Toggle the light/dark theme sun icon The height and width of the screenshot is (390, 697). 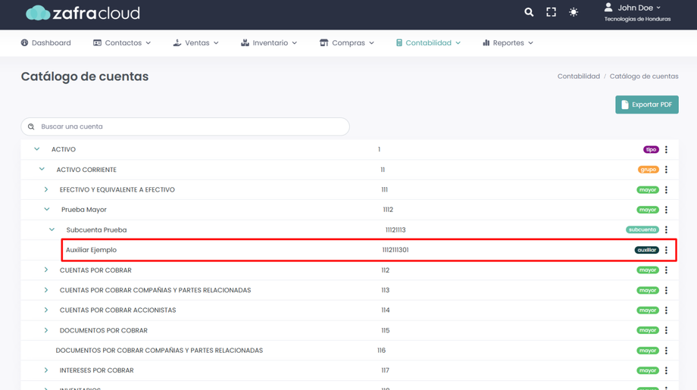[574, 12]
